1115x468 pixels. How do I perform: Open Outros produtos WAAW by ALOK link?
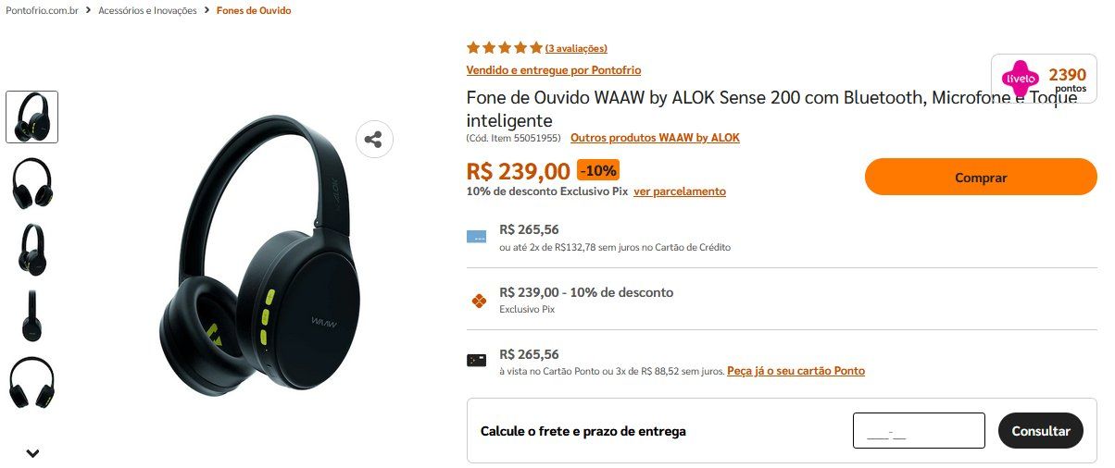click(655, 138)
